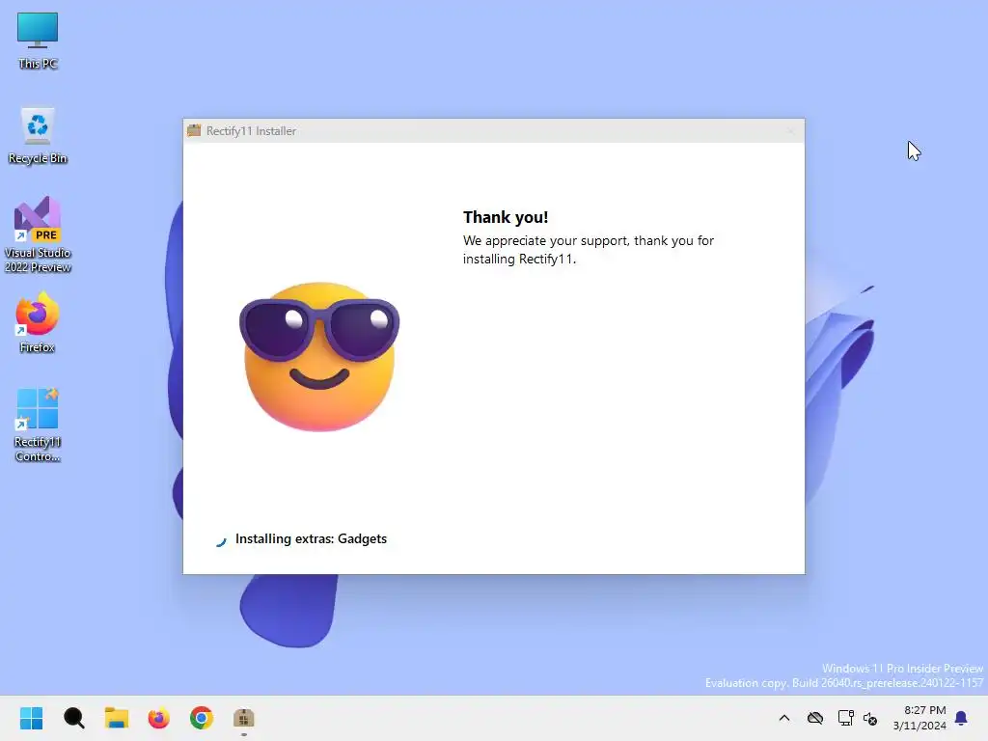Click the loading spinner beside status
The height and width of the screenshot is (741, 988).
tap(221, 540)
